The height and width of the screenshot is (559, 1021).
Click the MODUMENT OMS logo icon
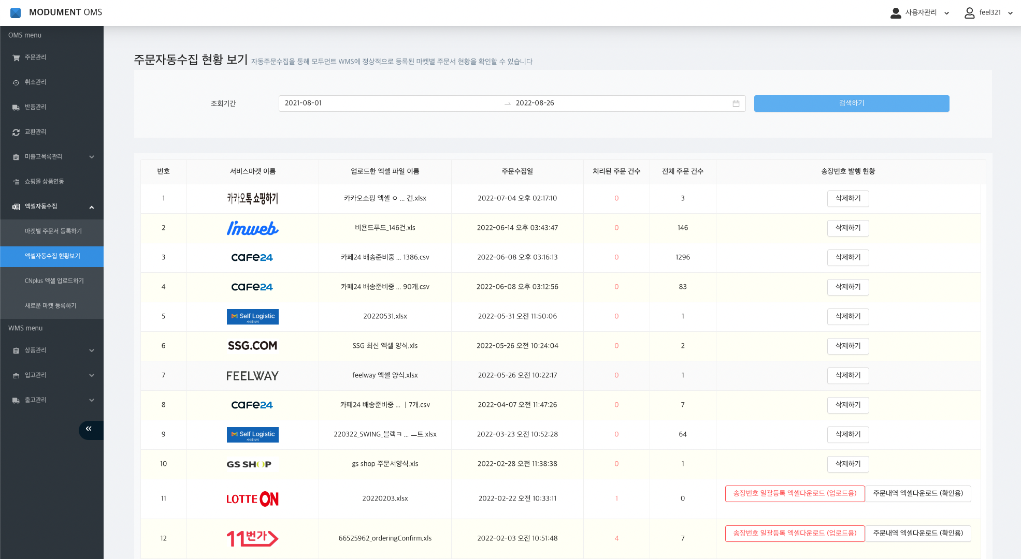click(16, 12)
